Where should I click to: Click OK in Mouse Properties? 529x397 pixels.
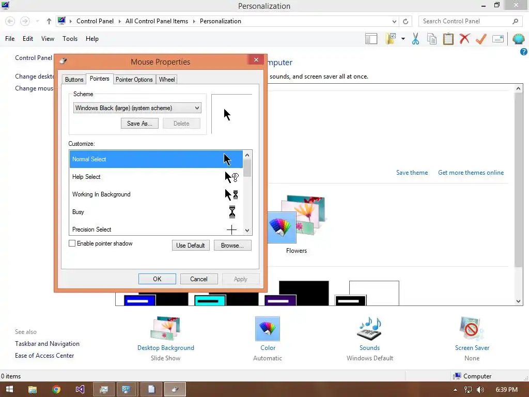[x=157, y=279]
